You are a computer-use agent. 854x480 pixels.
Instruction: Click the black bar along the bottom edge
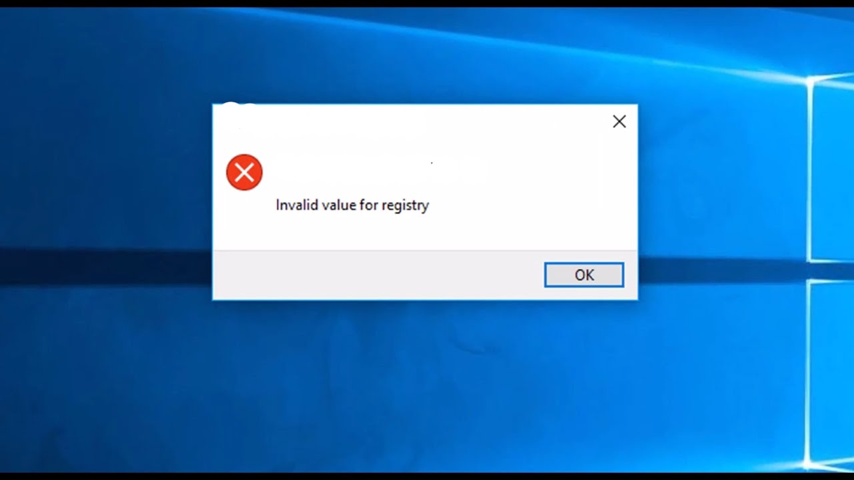[x=427, y=476]
